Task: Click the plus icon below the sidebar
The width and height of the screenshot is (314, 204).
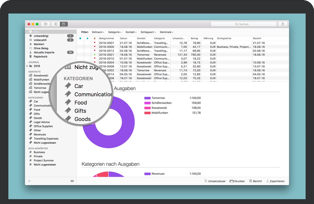Action: pos(29,181)
